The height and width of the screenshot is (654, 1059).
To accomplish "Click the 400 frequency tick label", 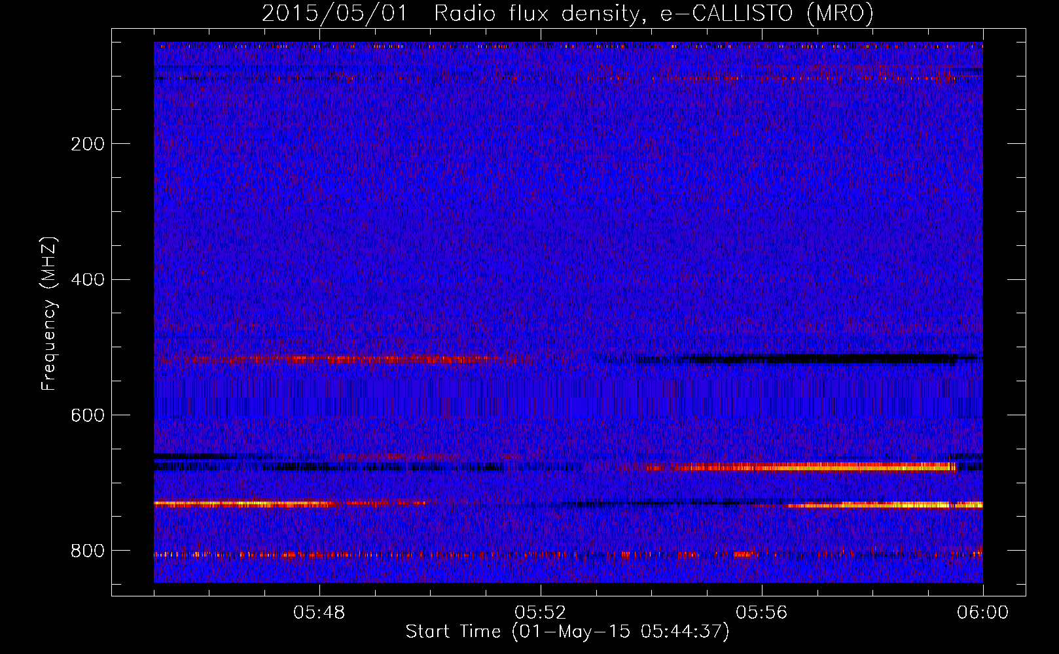I will tap(88, 280).
